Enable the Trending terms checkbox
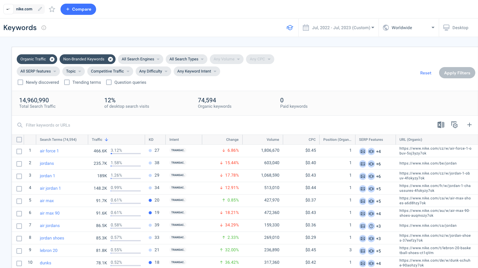Image resolution: width=478 pixels, height=268 pixels. click(x=67, y=82)
